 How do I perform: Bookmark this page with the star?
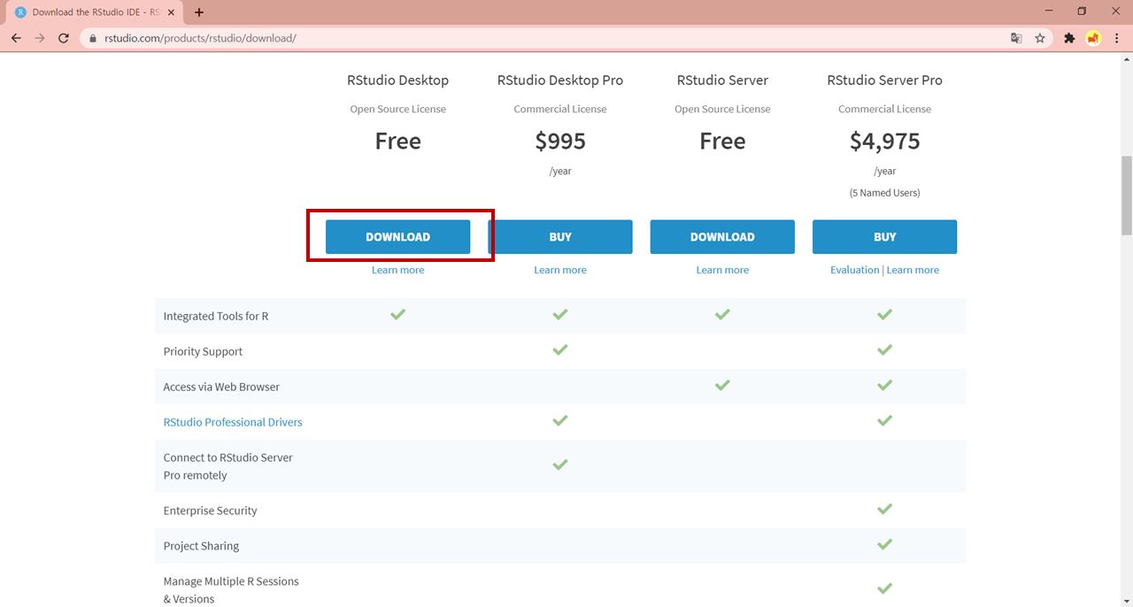click(x=1040, y=38)
